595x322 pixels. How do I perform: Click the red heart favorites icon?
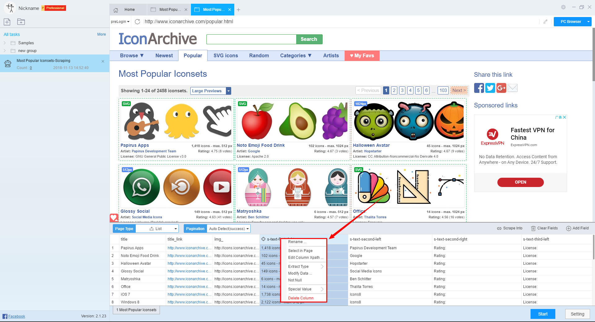click(114, 218)
